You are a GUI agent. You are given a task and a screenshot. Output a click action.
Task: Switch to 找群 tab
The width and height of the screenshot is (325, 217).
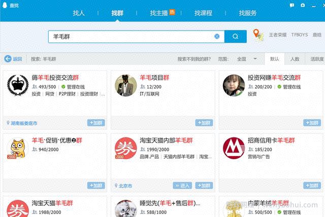point(117,13)
